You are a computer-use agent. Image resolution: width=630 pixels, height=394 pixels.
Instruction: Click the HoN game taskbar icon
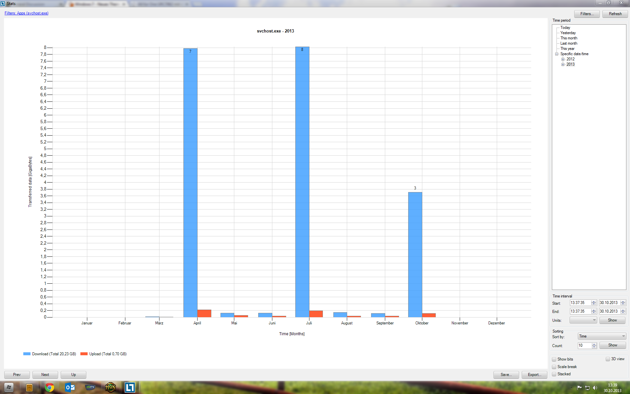[x=110, y=387]
